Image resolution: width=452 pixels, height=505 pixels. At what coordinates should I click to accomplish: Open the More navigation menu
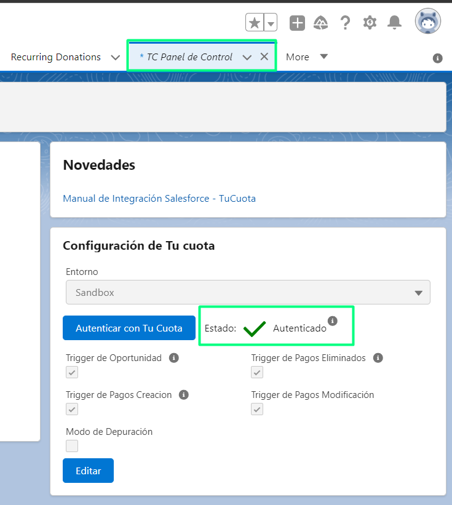306,57
